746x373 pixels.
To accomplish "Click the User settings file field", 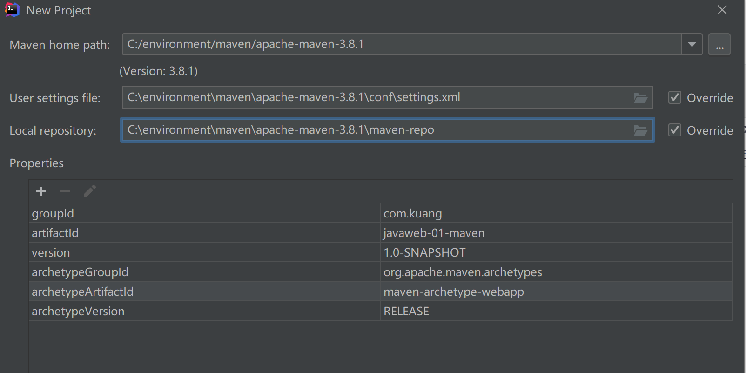I will [387, 97].
